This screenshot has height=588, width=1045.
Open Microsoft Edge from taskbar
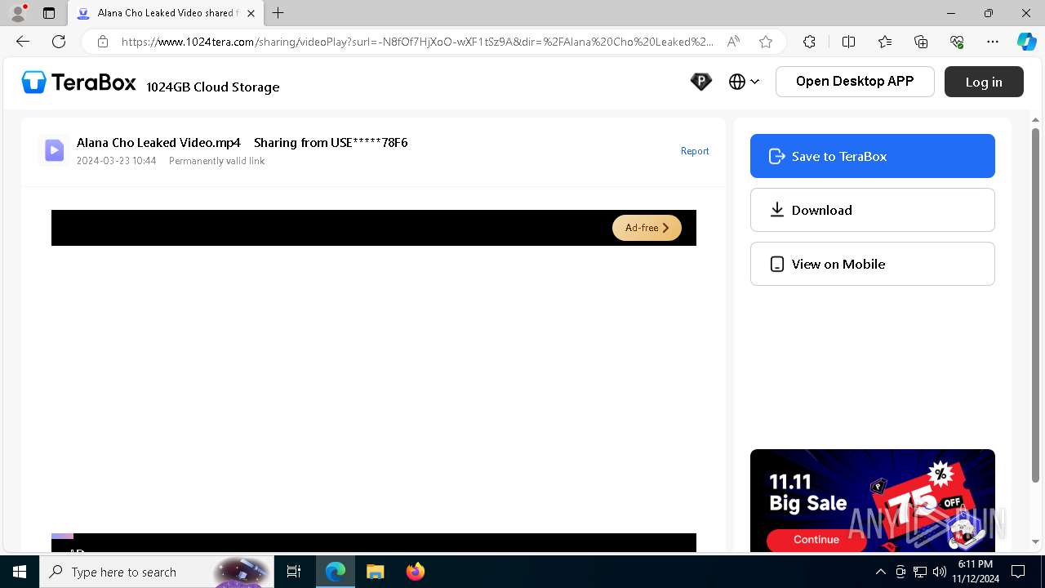click(x=336, y=572)
